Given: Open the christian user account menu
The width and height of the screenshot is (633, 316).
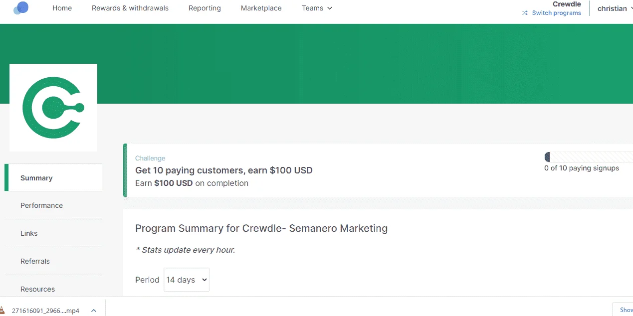Looking at the screenshot, I should (x=615, y=8).
